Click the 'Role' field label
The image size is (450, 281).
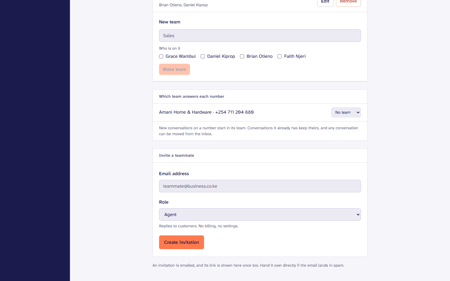pyautogui.click(x=164, y=202)
